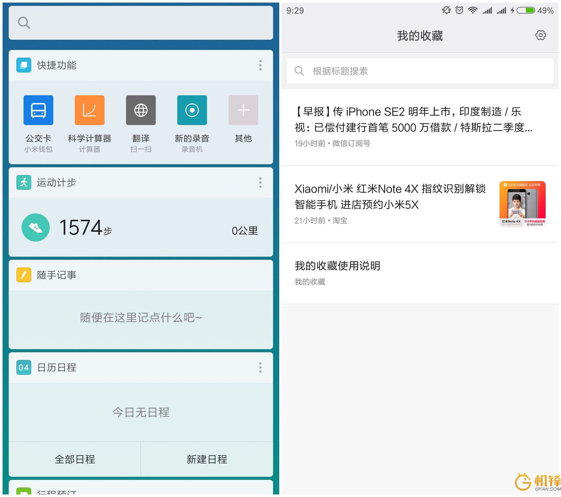Open the 翻译 translate shortcut
This screenshot has height=497, width=561.
click(141, 110)
